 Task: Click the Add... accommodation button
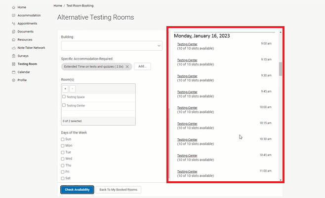coord(142,66)
